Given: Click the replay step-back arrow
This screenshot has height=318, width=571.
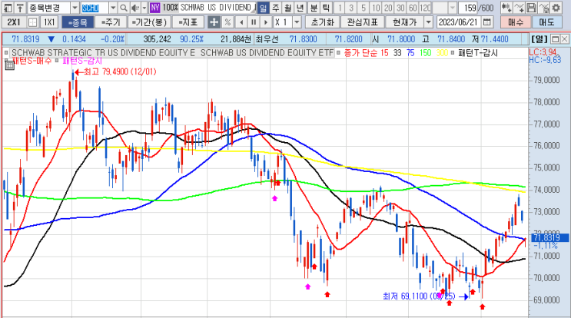Looking at the screenshot, I should tap(241, 22).
